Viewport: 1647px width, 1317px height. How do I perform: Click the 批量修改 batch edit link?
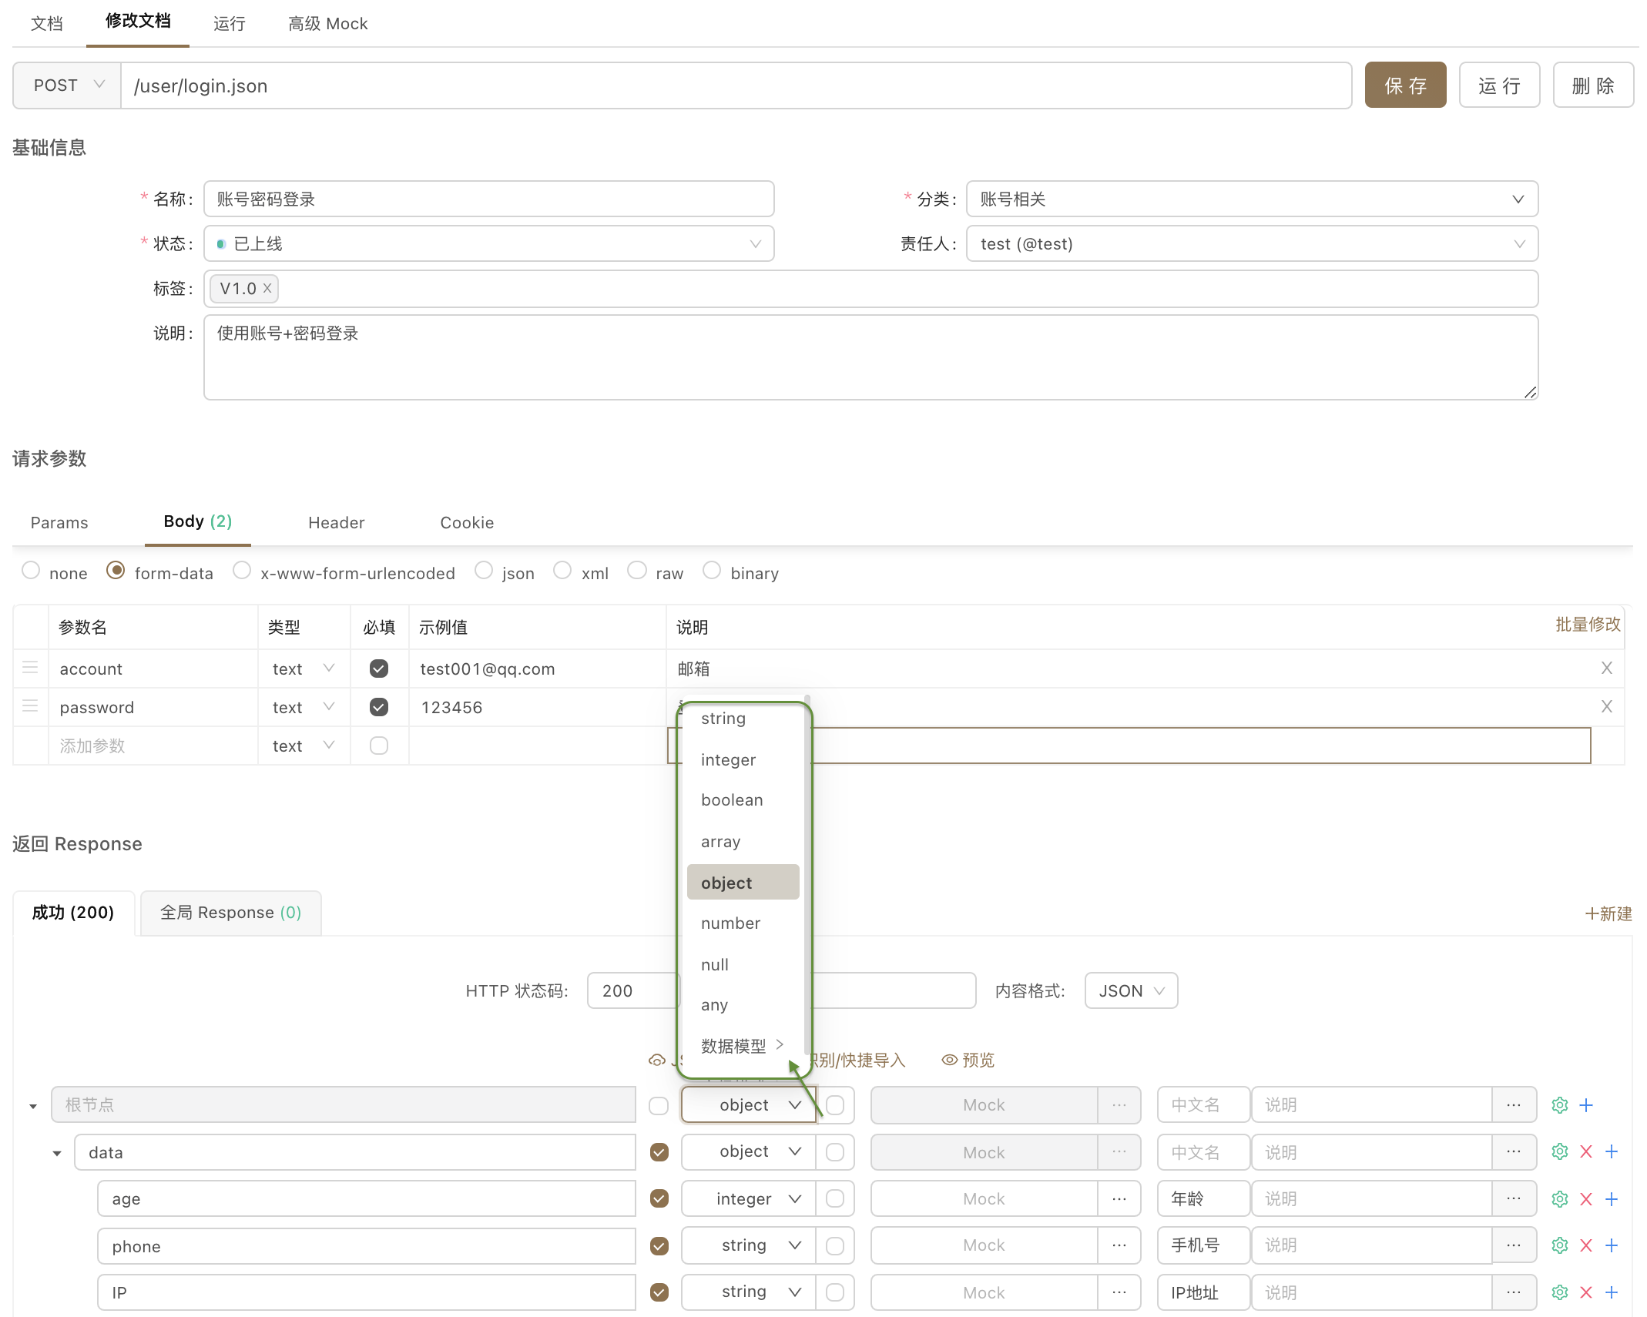click(1588, 625)
